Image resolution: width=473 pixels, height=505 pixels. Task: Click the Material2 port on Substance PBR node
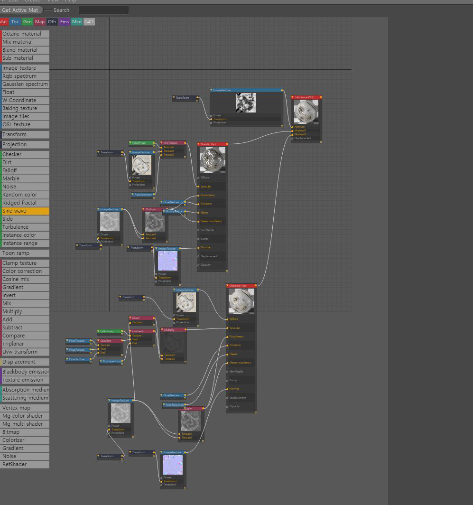292,134
